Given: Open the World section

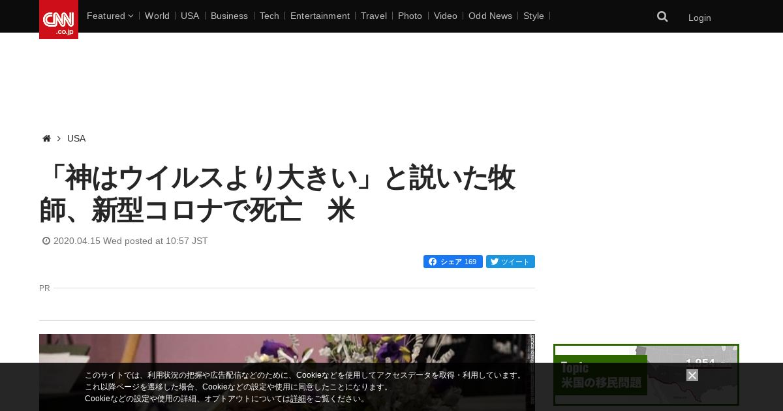Looking at the screenshot, I should [157, 16].
